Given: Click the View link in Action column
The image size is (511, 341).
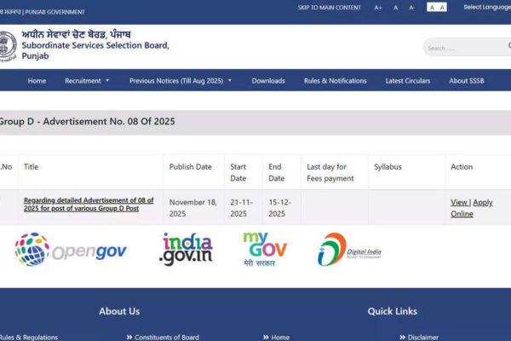Looking at the screenshot, I should [x=459, y=202].
